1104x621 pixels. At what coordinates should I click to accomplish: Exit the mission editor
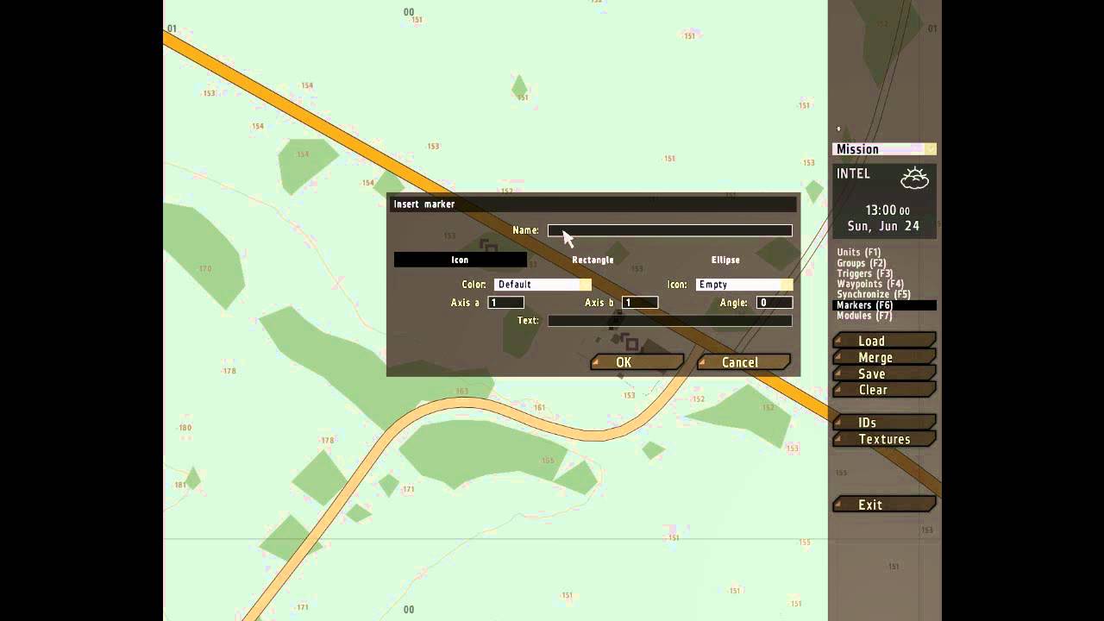point(884,505)
